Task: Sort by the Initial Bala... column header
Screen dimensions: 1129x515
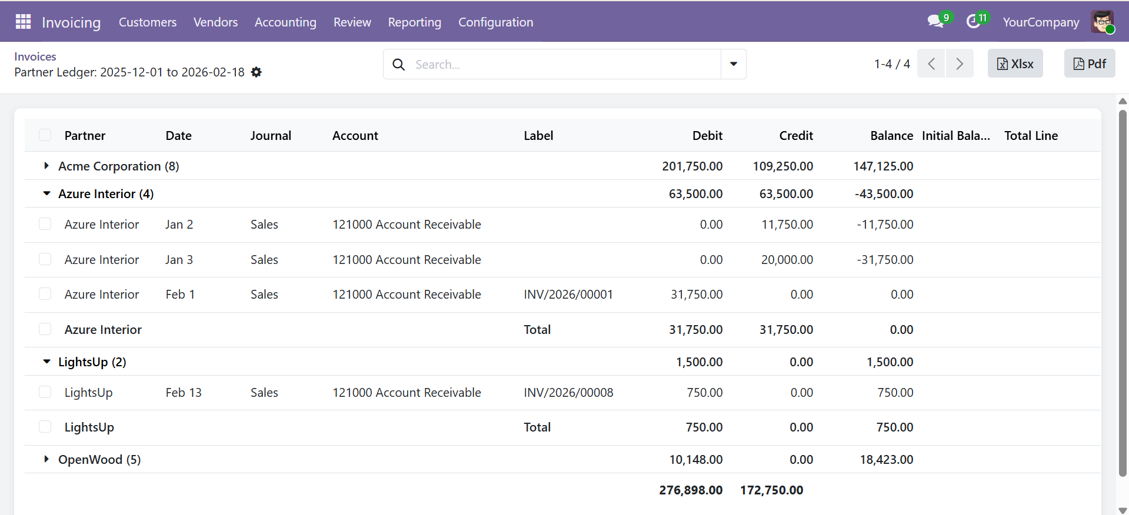Action: pos(956,135)
